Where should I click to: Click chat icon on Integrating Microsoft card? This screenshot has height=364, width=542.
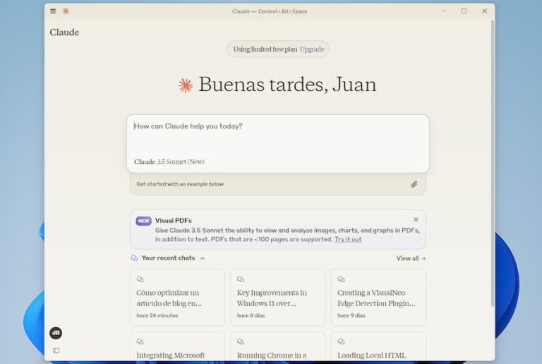140,341
